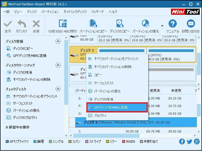This screenshot has height=151, width=202.
Task: Click 0 保留中の操作 label
Action: click(x=18, y=127)
